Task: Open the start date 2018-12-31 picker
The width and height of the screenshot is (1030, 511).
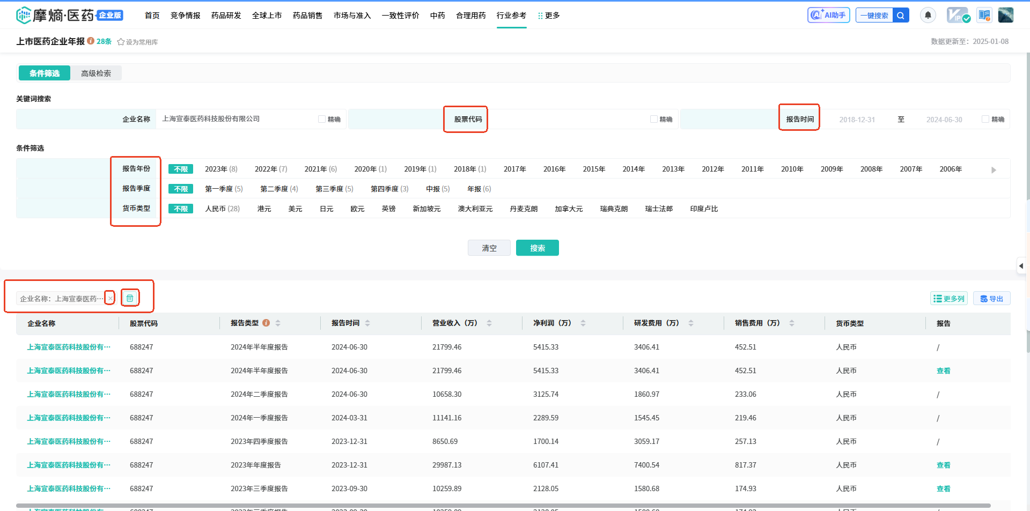Action: (857, 120)
